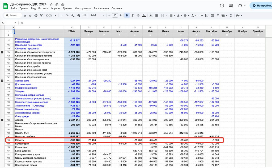Select the total cell -3 921 120
The width and height of the screenshot is (272, 168).
coord(72,52)
